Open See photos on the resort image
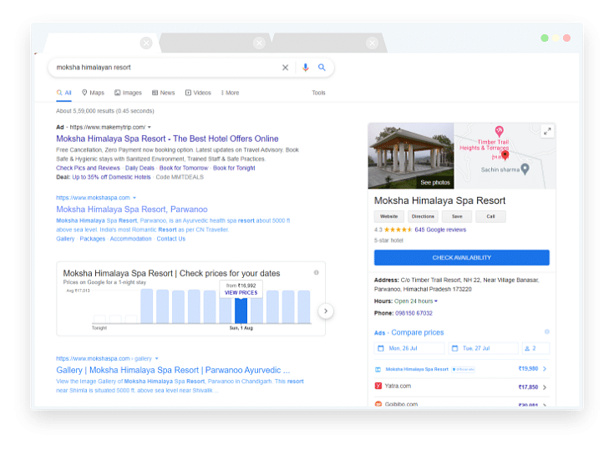Image resolution: width=614 pixels, height=450 pixels. coord(435,182)
